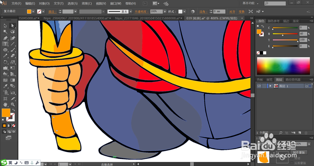Set color mode to None in toolbox

coord(14,126)
